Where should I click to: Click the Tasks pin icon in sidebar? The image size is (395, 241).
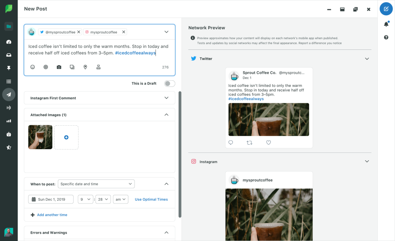tap(9, 68)
